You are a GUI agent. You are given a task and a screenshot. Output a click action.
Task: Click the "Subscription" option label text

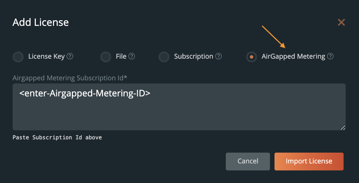194,56
